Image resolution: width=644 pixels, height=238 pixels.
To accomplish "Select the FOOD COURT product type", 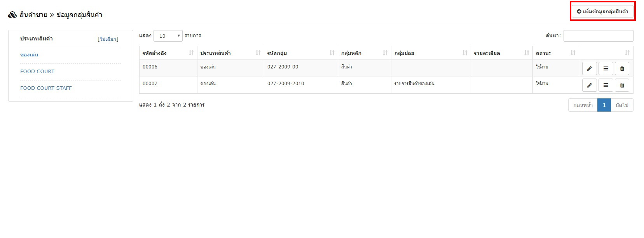I will click(37, 72).
